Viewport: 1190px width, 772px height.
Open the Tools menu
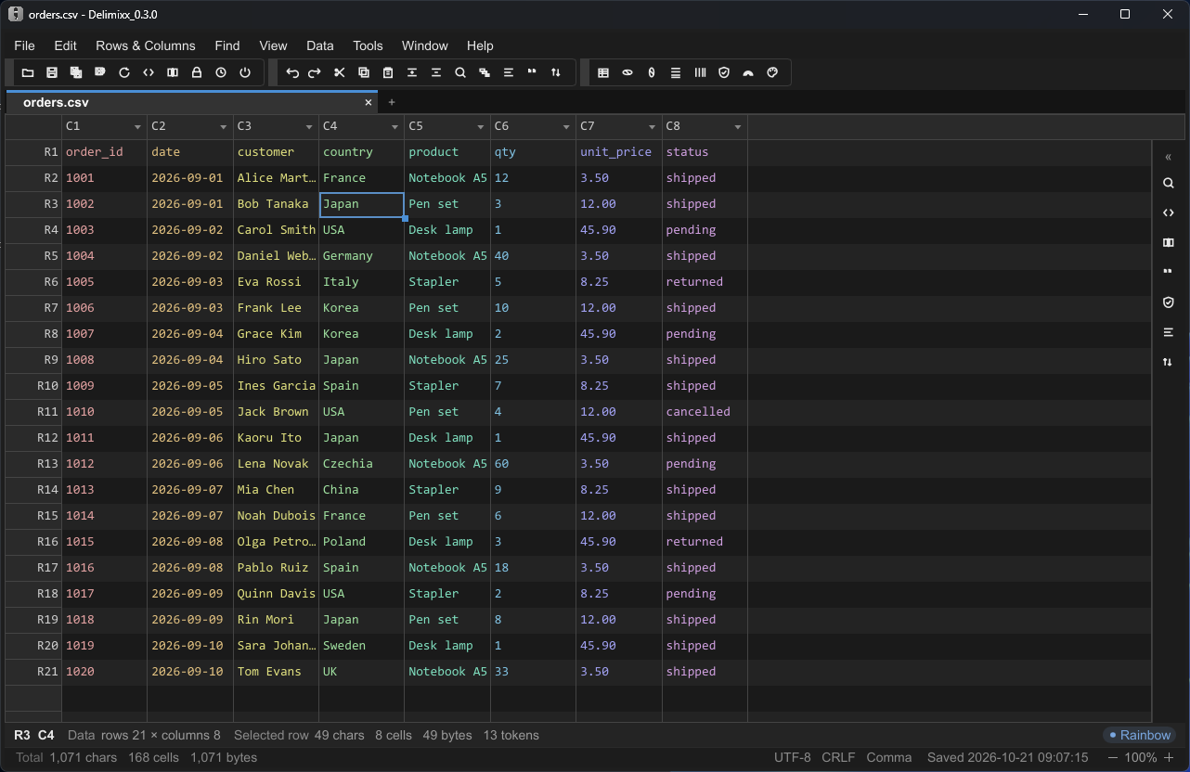pos(368,45)
